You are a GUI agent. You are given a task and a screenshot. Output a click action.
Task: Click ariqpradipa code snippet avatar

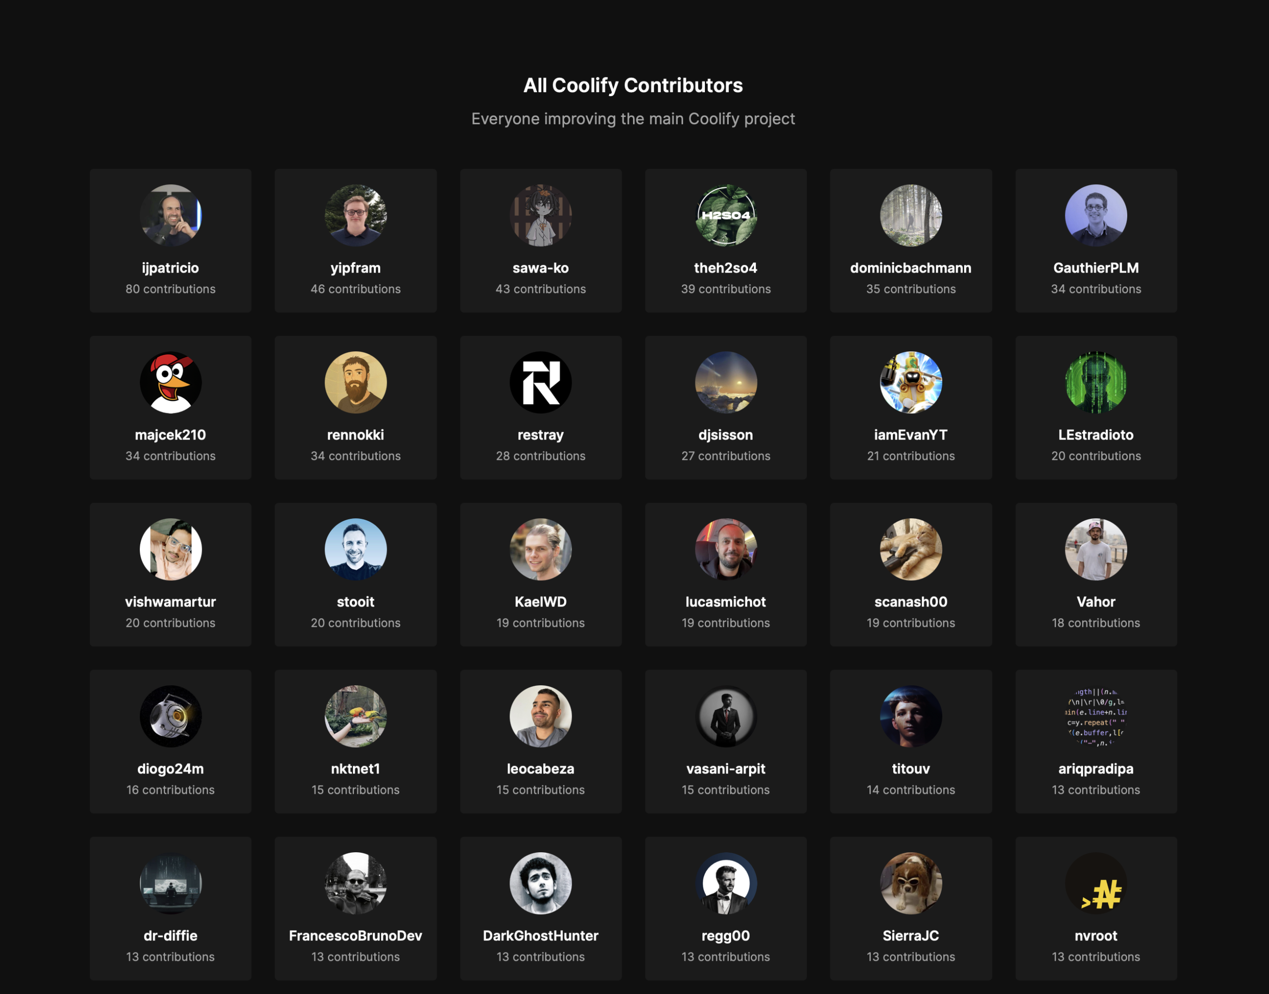[1096, 717]
